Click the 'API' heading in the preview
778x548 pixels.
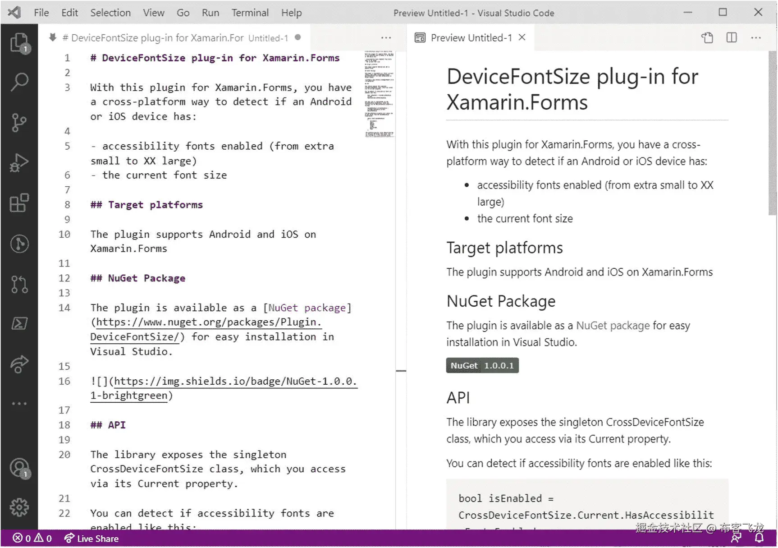(x=458, y=398)
